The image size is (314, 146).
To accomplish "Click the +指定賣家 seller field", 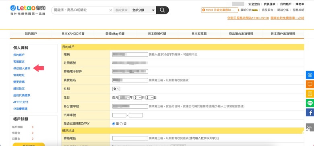I will 122,10.
